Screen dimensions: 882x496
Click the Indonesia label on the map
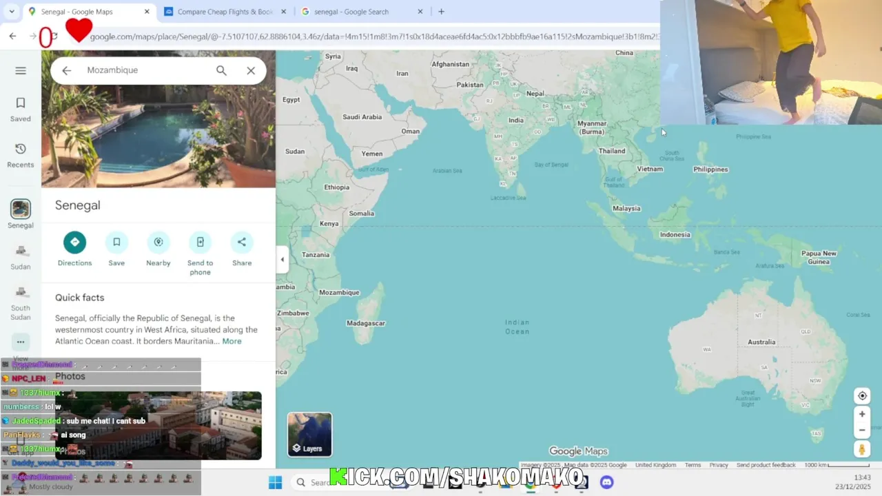(675, 234)
